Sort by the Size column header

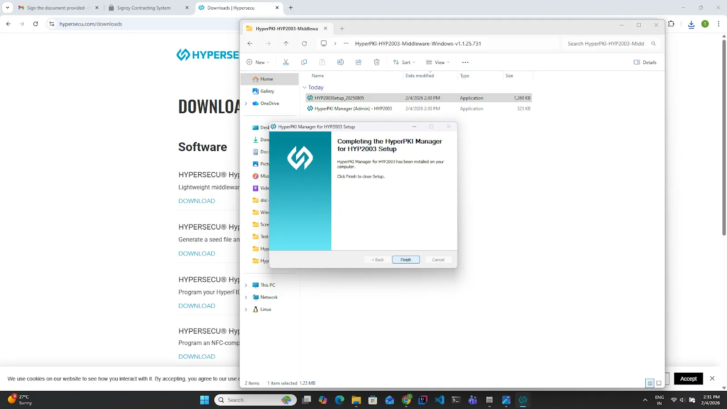(x=509, y=76)
